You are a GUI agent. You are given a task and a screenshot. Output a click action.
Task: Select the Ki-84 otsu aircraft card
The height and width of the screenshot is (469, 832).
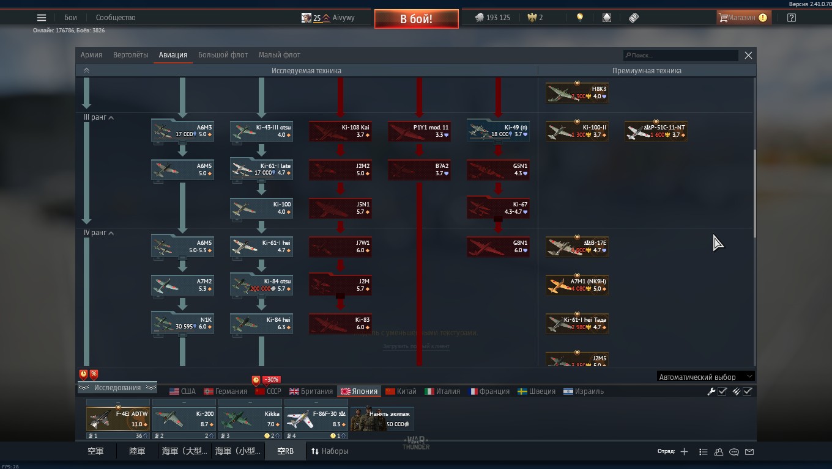(x=261, y=285)
